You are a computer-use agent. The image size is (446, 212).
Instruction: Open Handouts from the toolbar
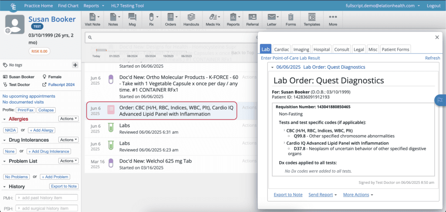coord(191,20)
